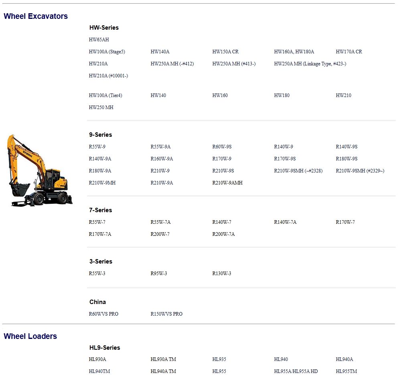Click HW210A (#10001-) link
This screenshot has height=375, width=405.
tap(109, 76)
